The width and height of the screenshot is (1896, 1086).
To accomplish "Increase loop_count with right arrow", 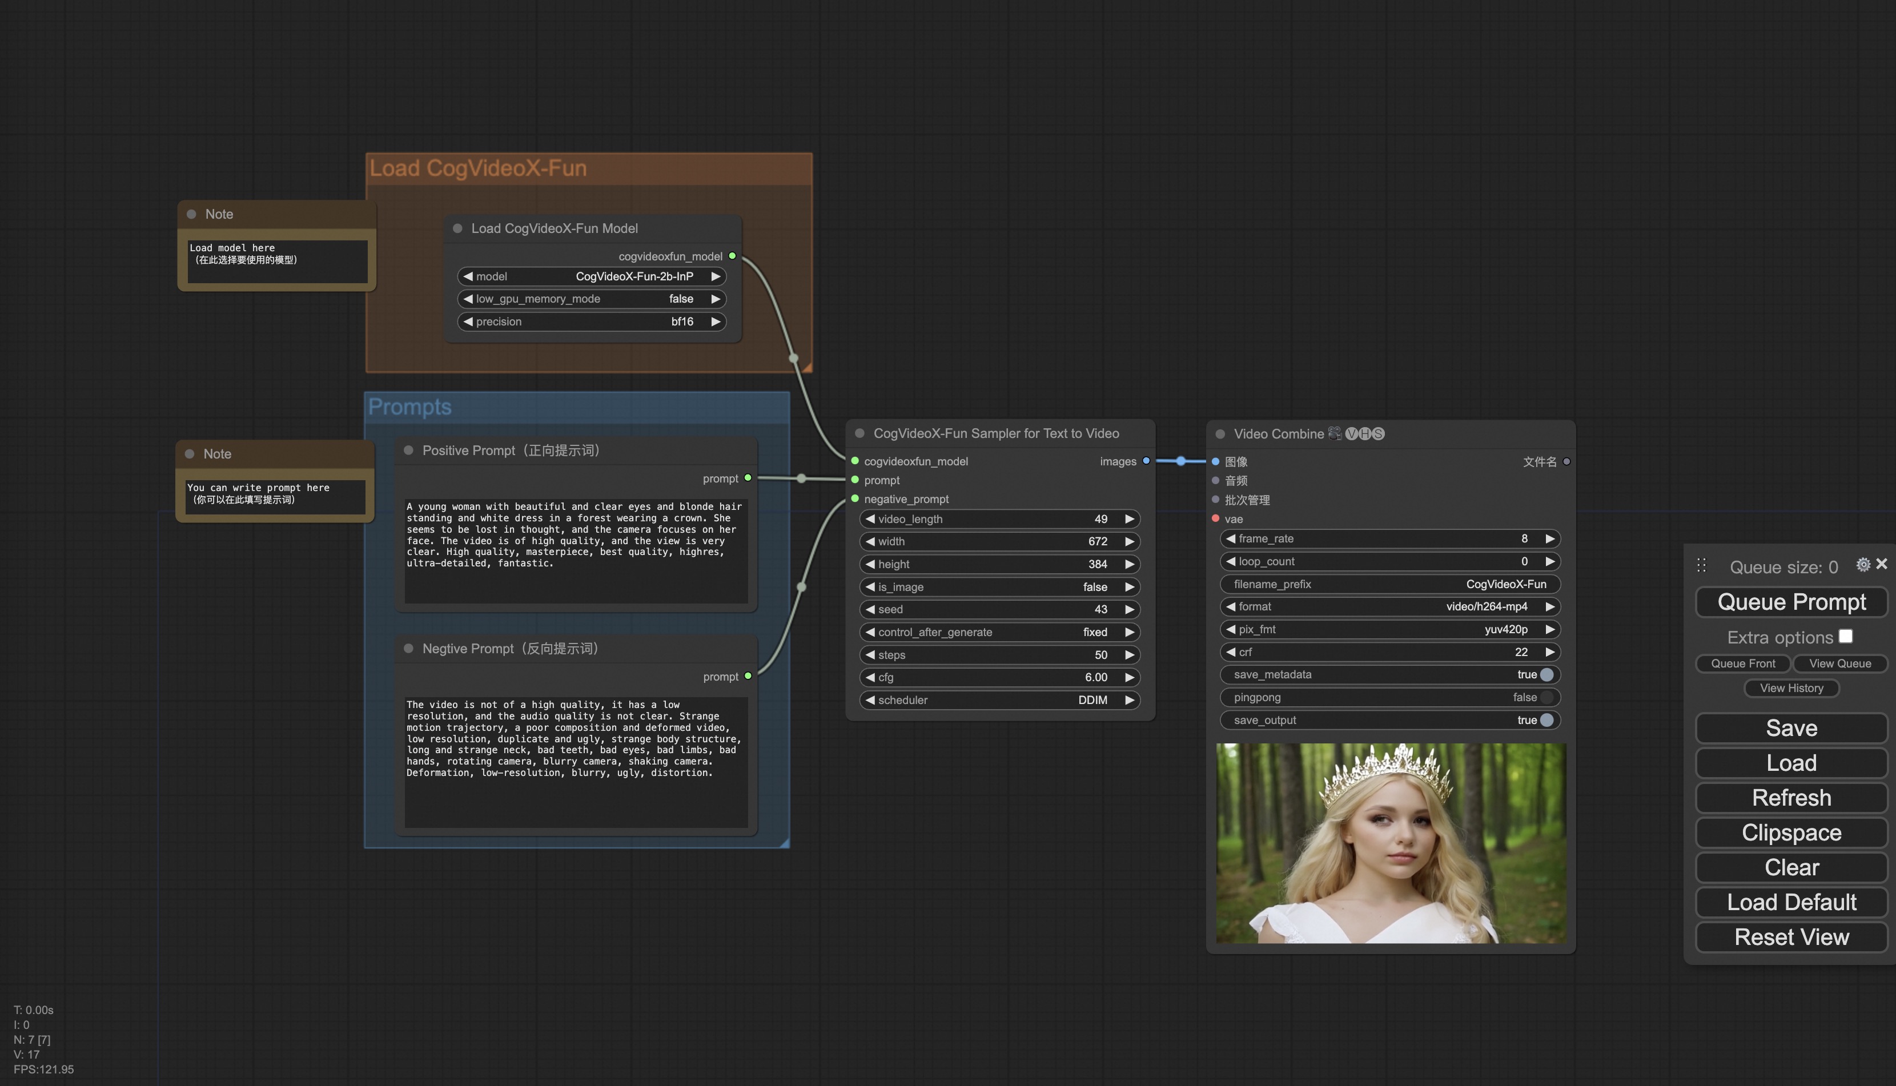I will click(1550, 561).
